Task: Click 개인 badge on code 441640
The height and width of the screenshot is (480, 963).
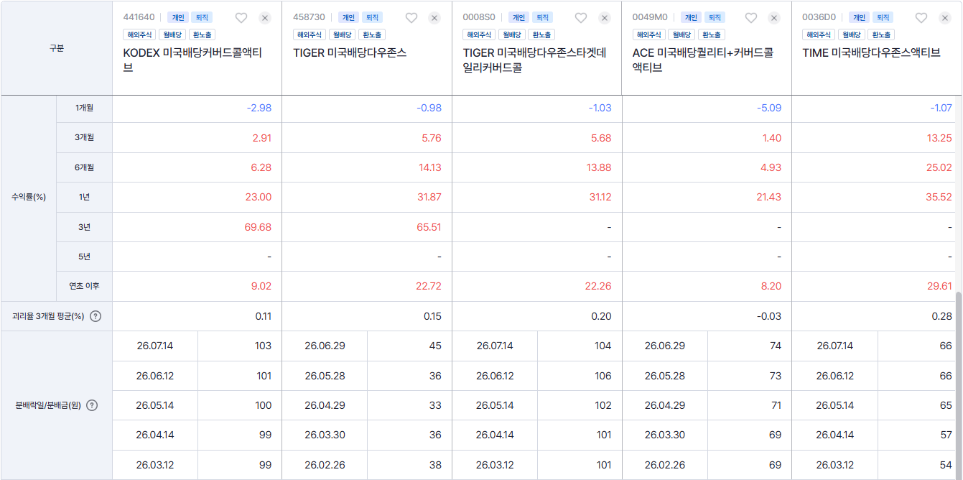Action: [x=178, y=17]
